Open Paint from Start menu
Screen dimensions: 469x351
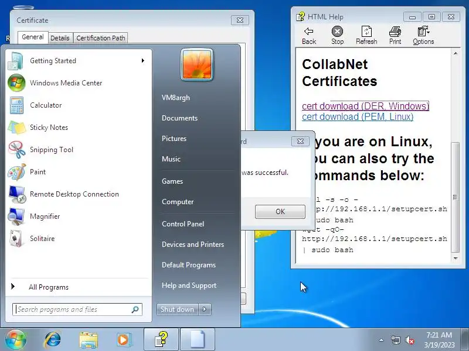coord(79,172)
